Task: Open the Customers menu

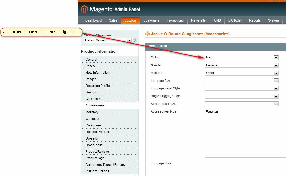Action: (x=151, y=20)
